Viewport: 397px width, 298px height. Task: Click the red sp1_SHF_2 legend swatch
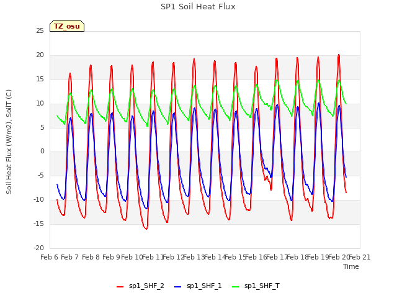(x=120, y=287)
